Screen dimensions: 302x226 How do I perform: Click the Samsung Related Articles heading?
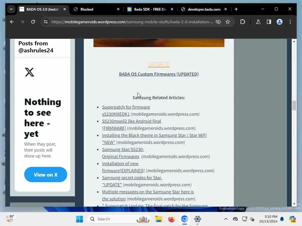pyautogui.click(x=159, y=97)
